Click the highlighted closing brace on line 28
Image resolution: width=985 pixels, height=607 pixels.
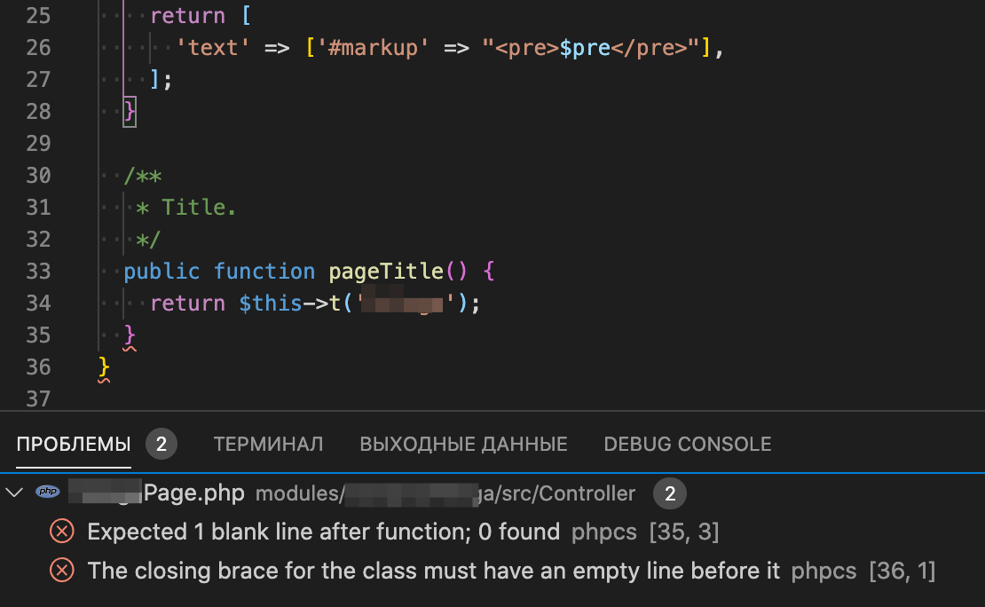(x=130, y=112)
